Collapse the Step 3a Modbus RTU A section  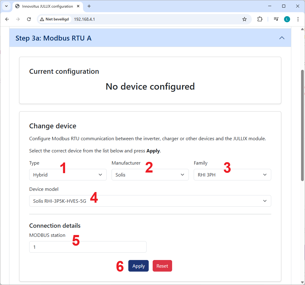(x=282, y=38)
